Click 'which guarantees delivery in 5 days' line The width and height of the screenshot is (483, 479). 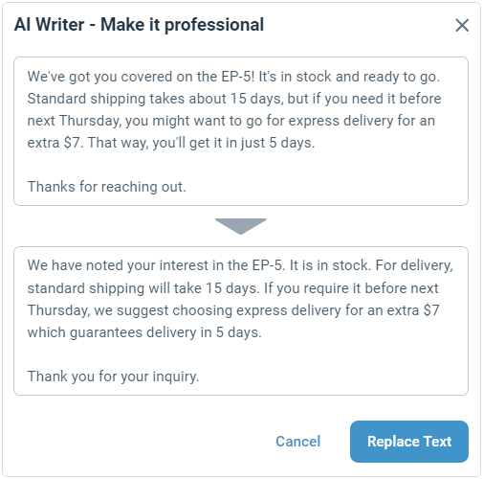click(144, 332)
